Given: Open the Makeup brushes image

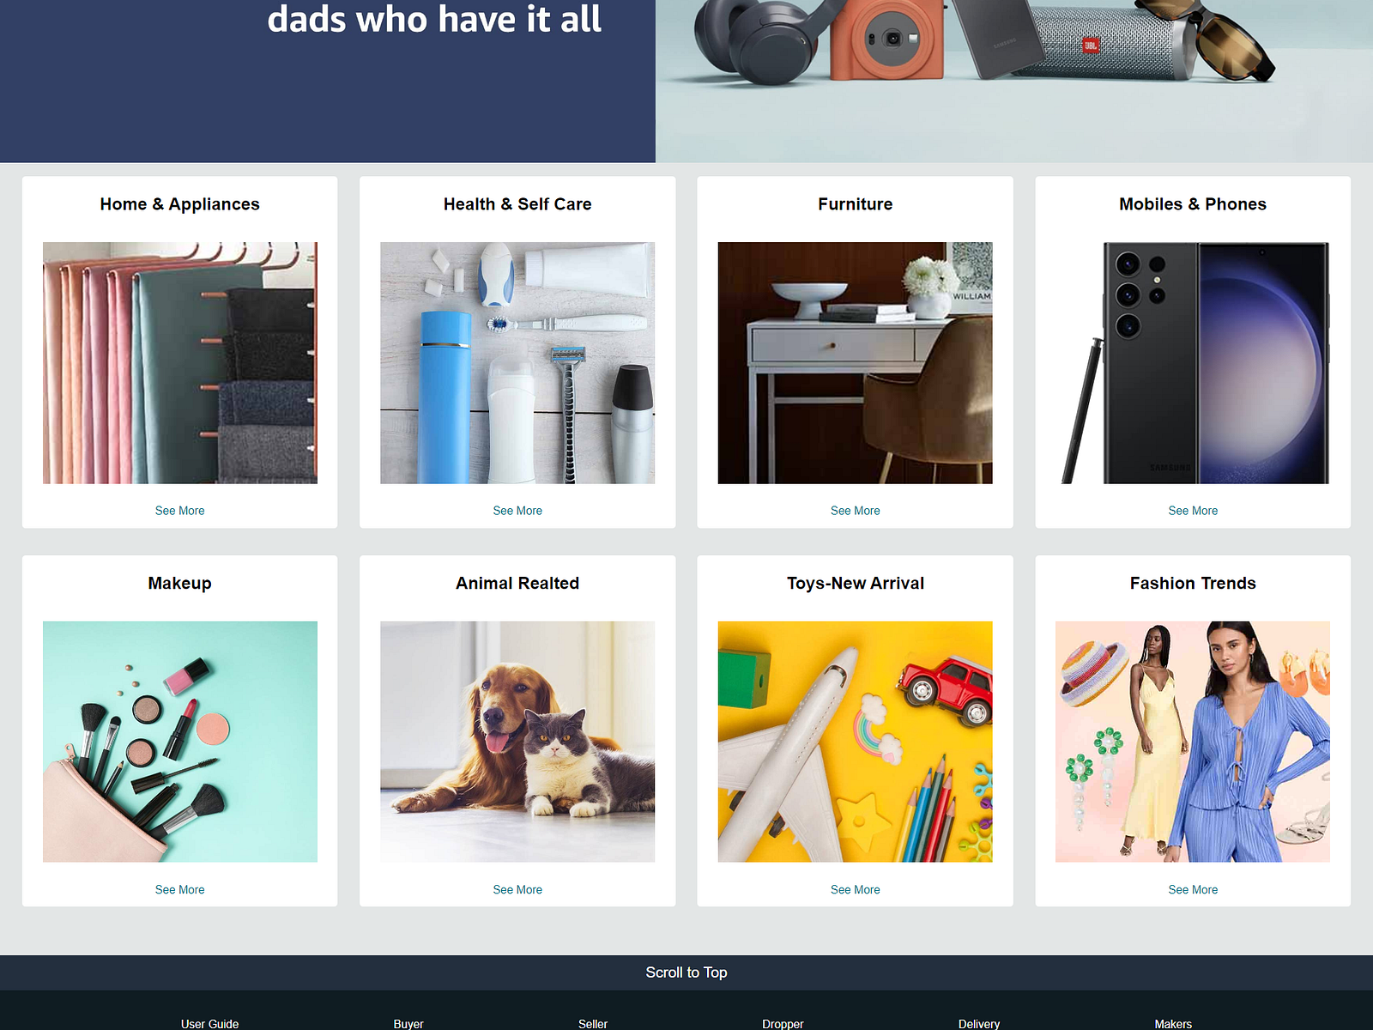Looking at the screenshot, I should 180,742.
